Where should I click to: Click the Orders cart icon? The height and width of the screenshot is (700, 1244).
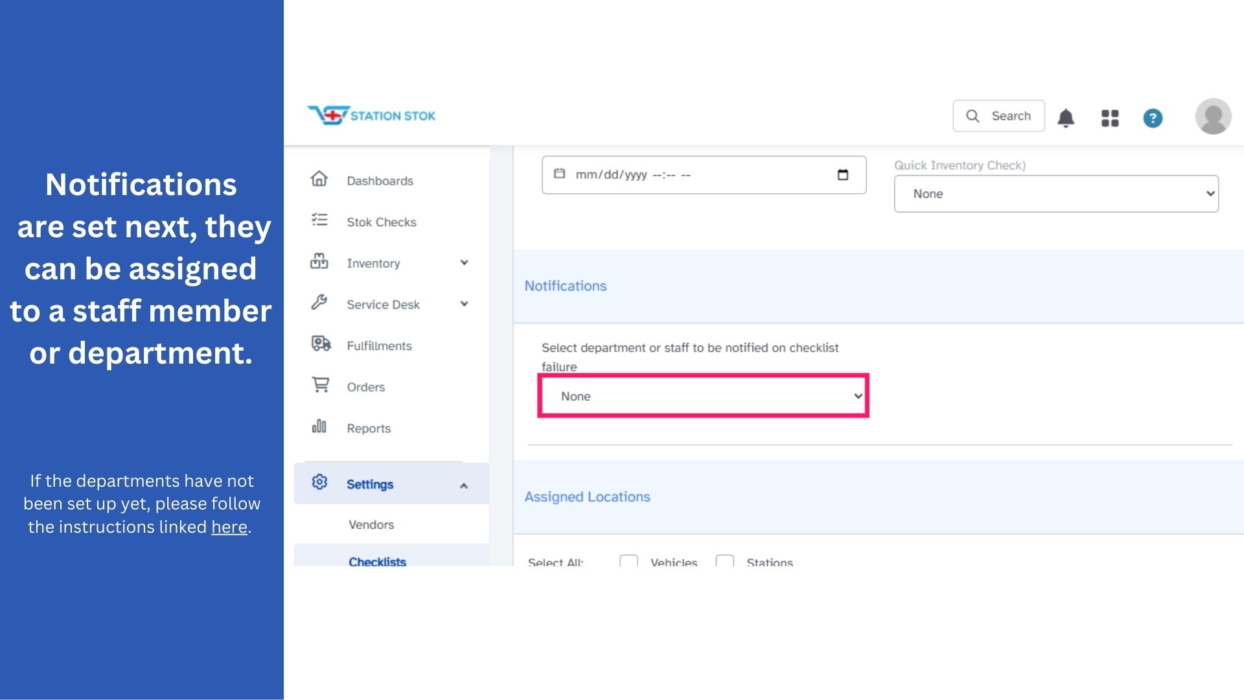click(x=321, y=385)
